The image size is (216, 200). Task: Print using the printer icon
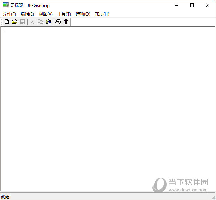(58, 22)
